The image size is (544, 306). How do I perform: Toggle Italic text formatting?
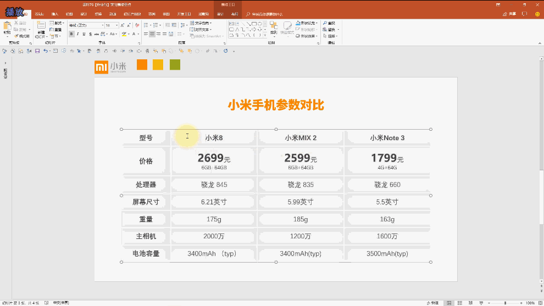pos(78,34)
